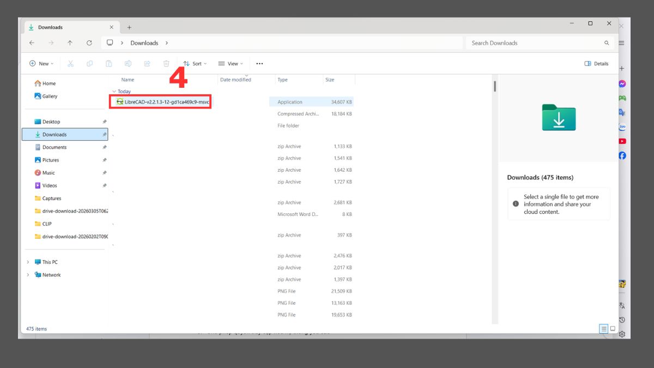This screenshot has height=368, width=654.
Task: Click the Back navigation arrow
Action: click(x=32, y=43)
